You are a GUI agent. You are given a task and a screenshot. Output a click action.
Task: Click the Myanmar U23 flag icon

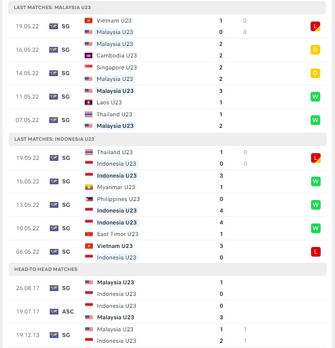pyautogui.click(x=89, y=187)
